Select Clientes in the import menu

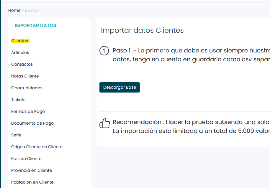tap(20, 41)
